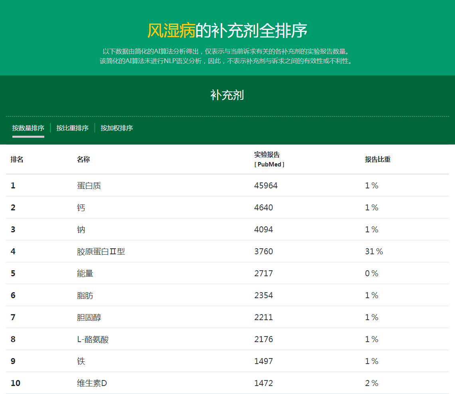Switch to 按数量排序 tab
The width and height of the screenshot is (455, 394).
point(28,128)
